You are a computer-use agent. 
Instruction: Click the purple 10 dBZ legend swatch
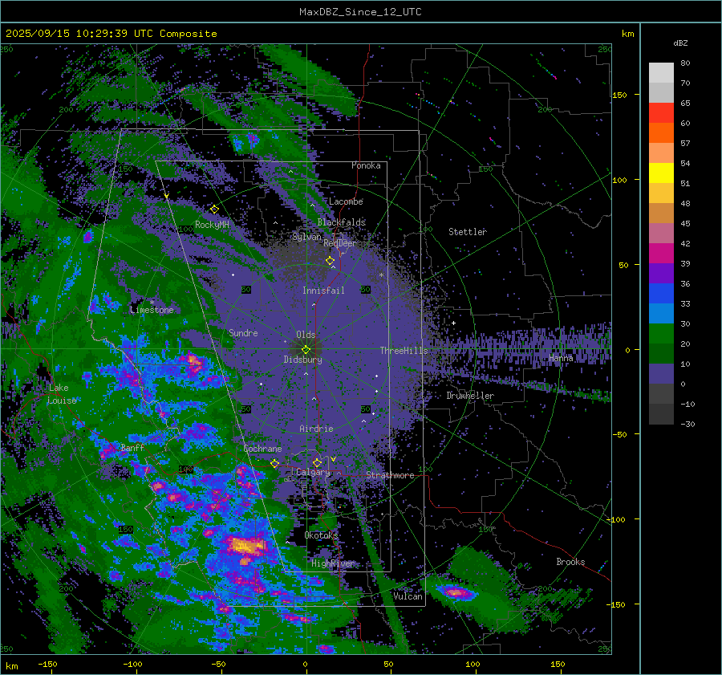(661, 373)
